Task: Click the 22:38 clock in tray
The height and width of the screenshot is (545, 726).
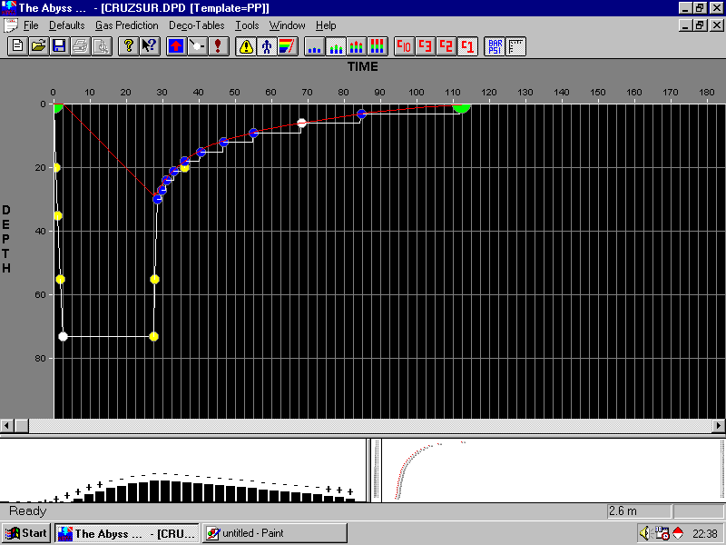Action: click(x=705, y=534)
